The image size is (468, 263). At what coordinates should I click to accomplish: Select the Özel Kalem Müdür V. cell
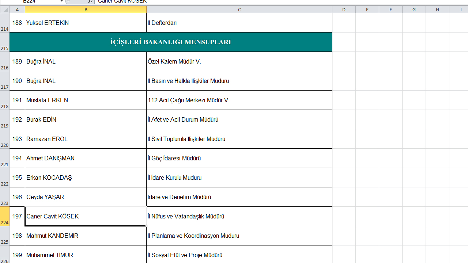pos(239,61)
